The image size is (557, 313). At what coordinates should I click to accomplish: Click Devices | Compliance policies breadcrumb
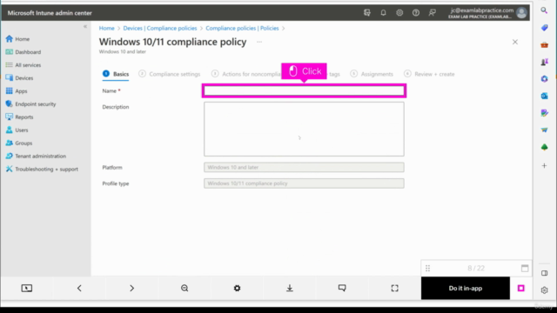160,28
